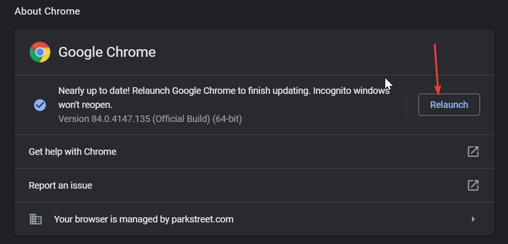
Task: Open external link icon for Chrome help
Action: (473, 152)
